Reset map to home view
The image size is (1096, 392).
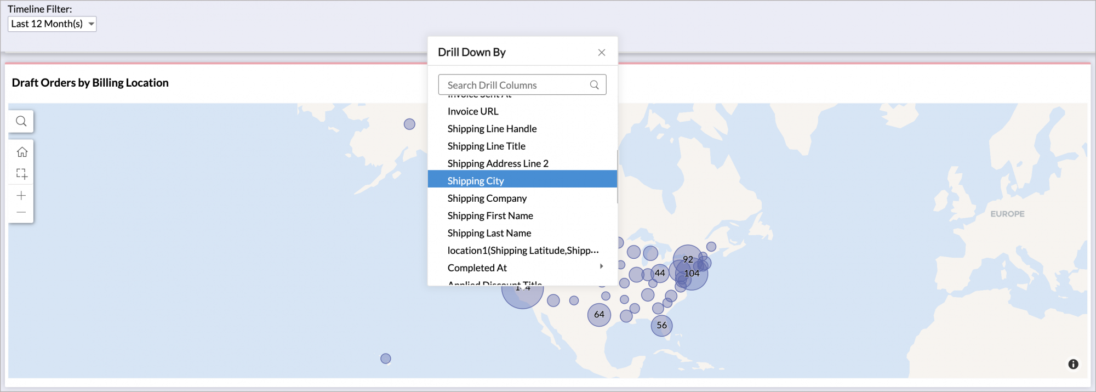(21, 152)
